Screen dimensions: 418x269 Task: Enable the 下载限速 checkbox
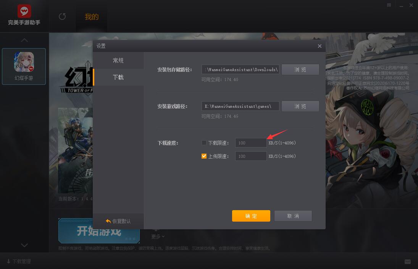(204, 143)
